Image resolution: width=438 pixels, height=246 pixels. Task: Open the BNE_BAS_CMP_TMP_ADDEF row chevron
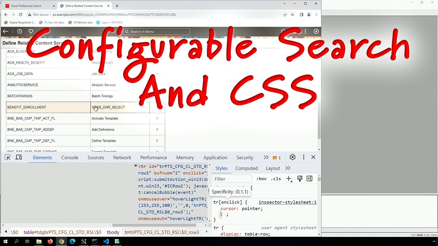click(157, 129)
